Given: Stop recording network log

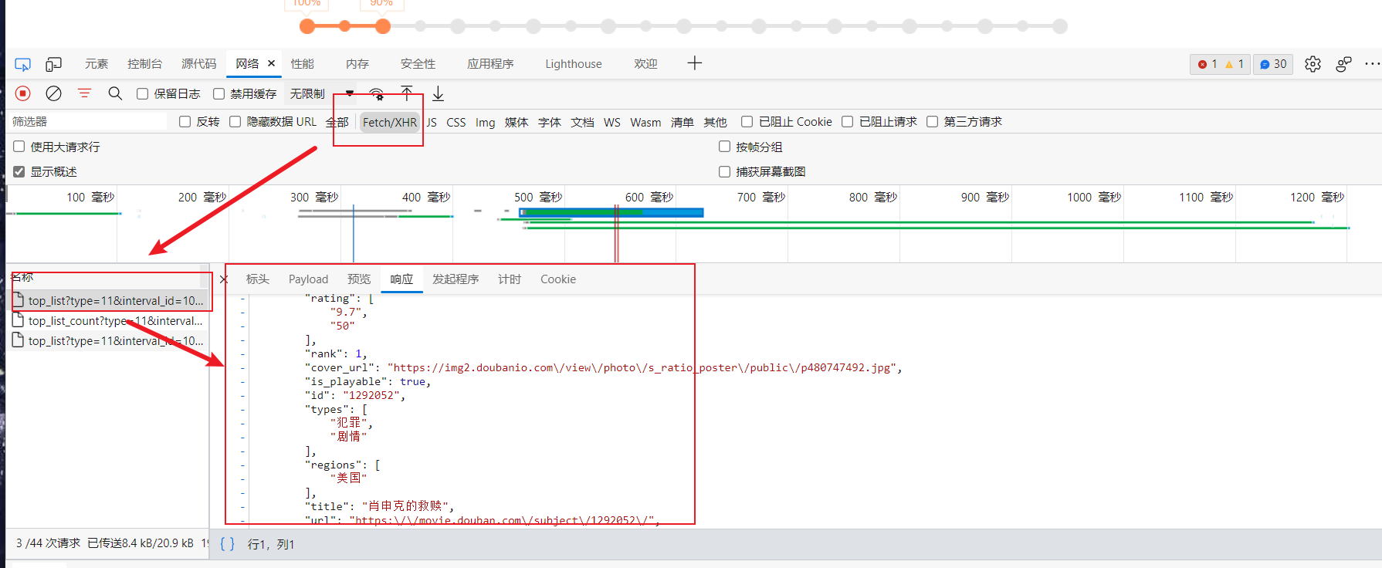Looking at the screenshot, I should click(x=23, y=93).
